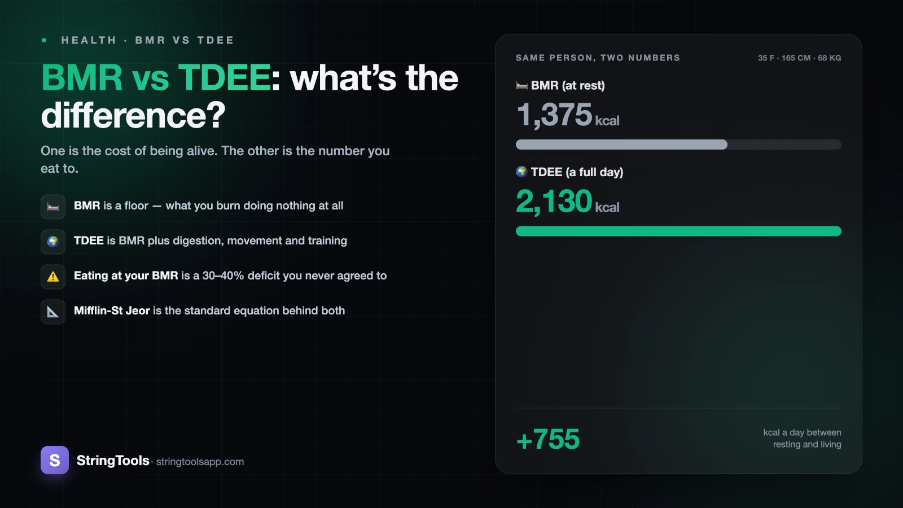Click the purple StringTools S logo
Viewport: 903px width, 508px height.
click(55, 460)
